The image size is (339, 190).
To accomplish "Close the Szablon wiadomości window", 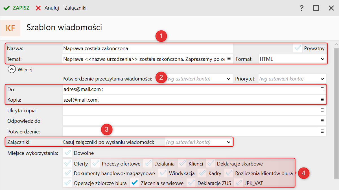I will point(331,8).
